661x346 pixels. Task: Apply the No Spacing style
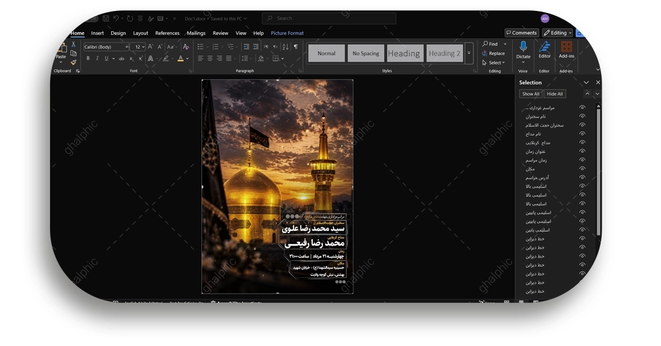[x=366, y=53]
